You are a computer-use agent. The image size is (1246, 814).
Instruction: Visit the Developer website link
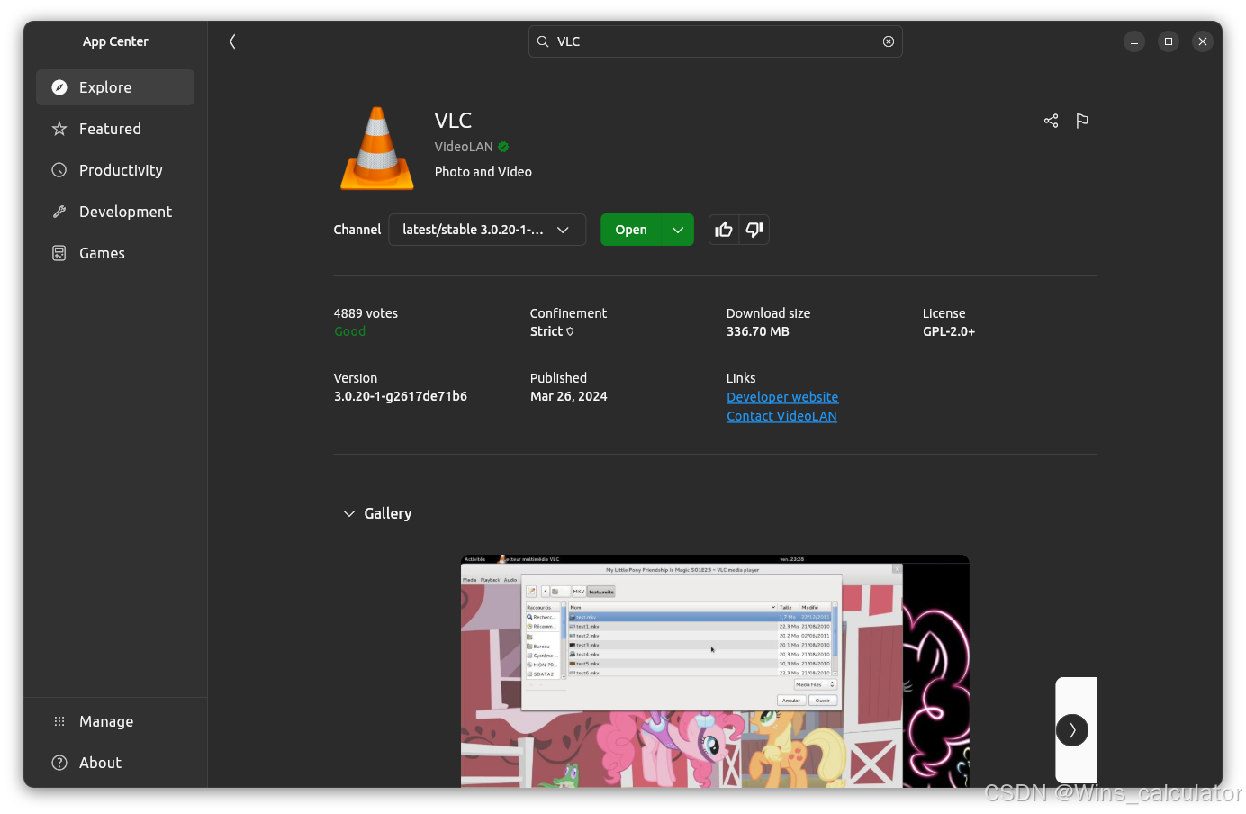coord(782,397)
